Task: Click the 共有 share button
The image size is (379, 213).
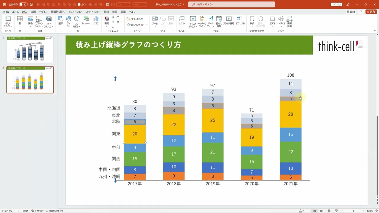Action: [x=371, y=12]
